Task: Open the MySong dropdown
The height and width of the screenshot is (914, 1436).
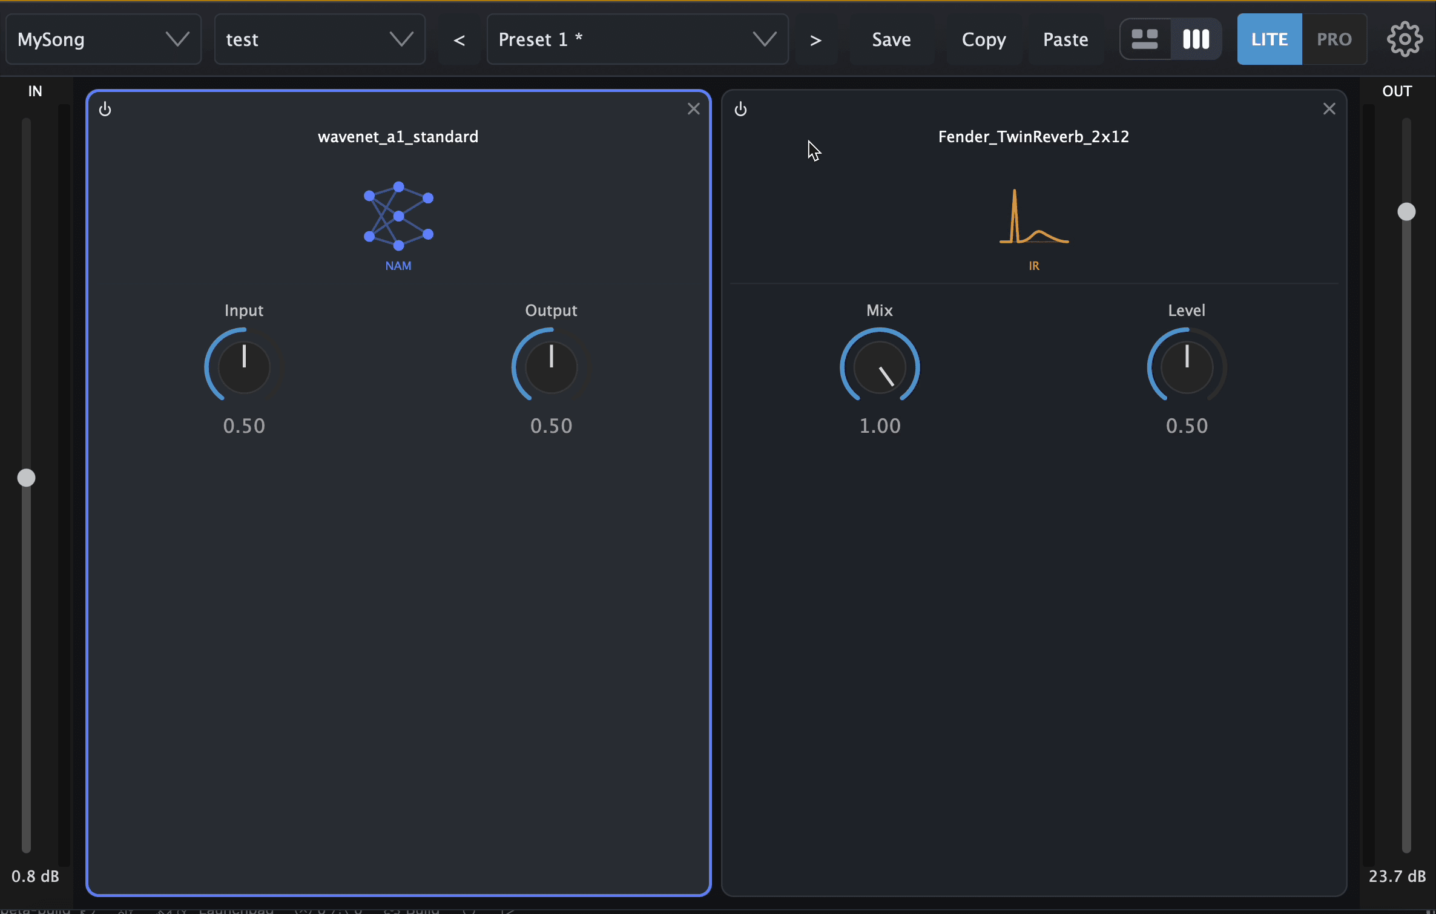Action: tap(104, 39)
